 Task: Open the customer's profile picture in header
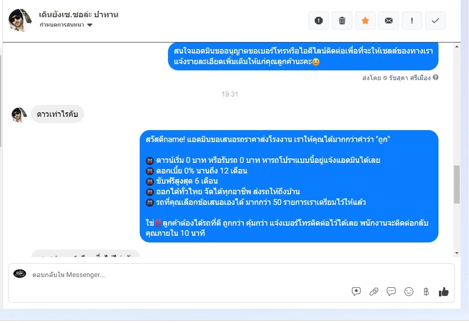click(x=20, y=20)
